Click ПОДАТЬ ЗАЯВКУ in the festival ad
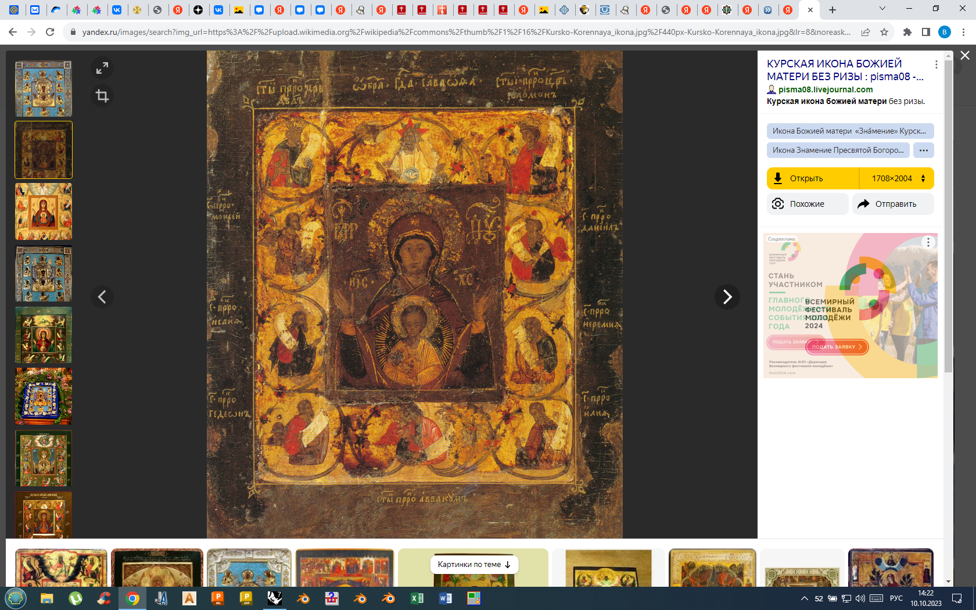 [837, 347]
